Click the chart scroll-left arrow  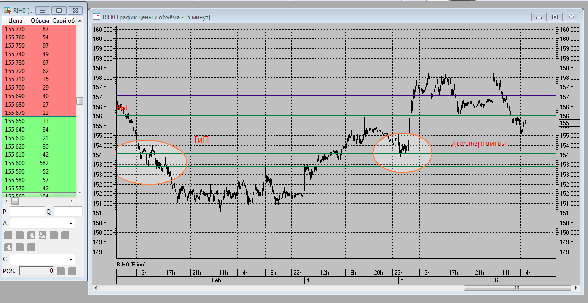click(96, 288)
